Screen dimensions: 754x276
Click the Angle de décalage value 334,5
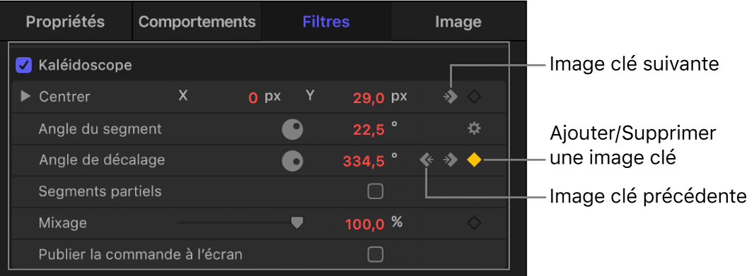coord(363,161)
